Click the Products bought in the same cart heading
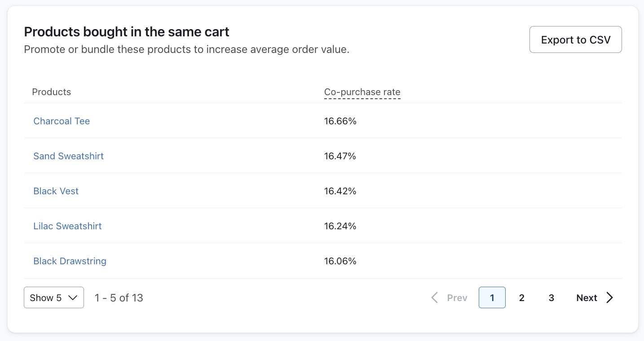Viewport: 644px width, 341px height. (127, 32)
